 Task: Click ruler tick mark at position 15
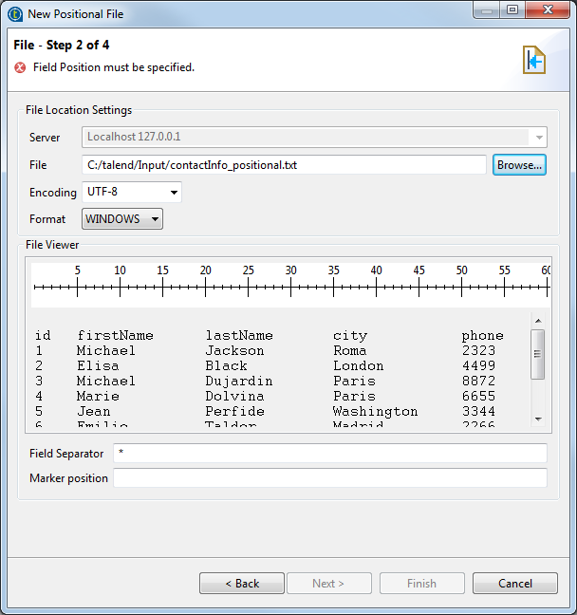[163, 288]
